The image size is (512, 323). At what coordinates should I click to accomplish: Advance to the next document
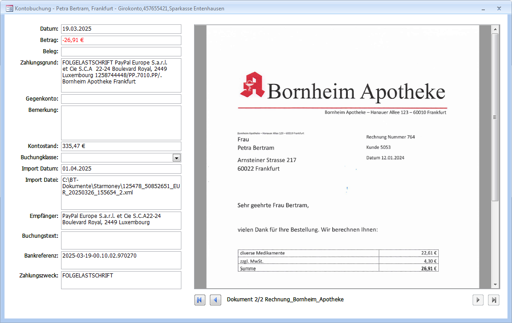[x=478, y=300]
